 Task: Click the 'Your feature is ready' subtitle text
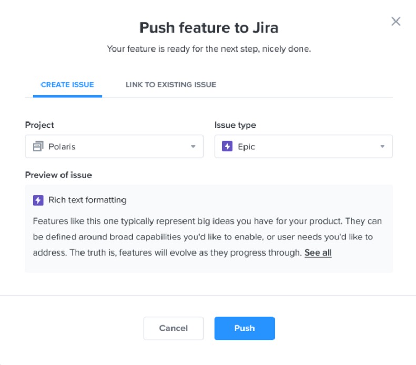click(209, 49)
